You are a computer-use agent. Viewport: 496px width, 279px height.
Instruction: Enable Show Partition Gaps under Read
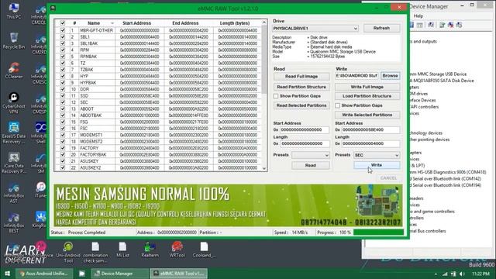click(276, 96)
